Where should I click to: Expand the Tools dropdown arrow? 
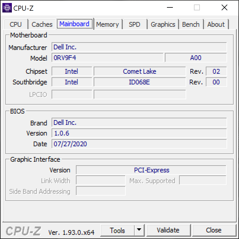click(x=139, y=230)
